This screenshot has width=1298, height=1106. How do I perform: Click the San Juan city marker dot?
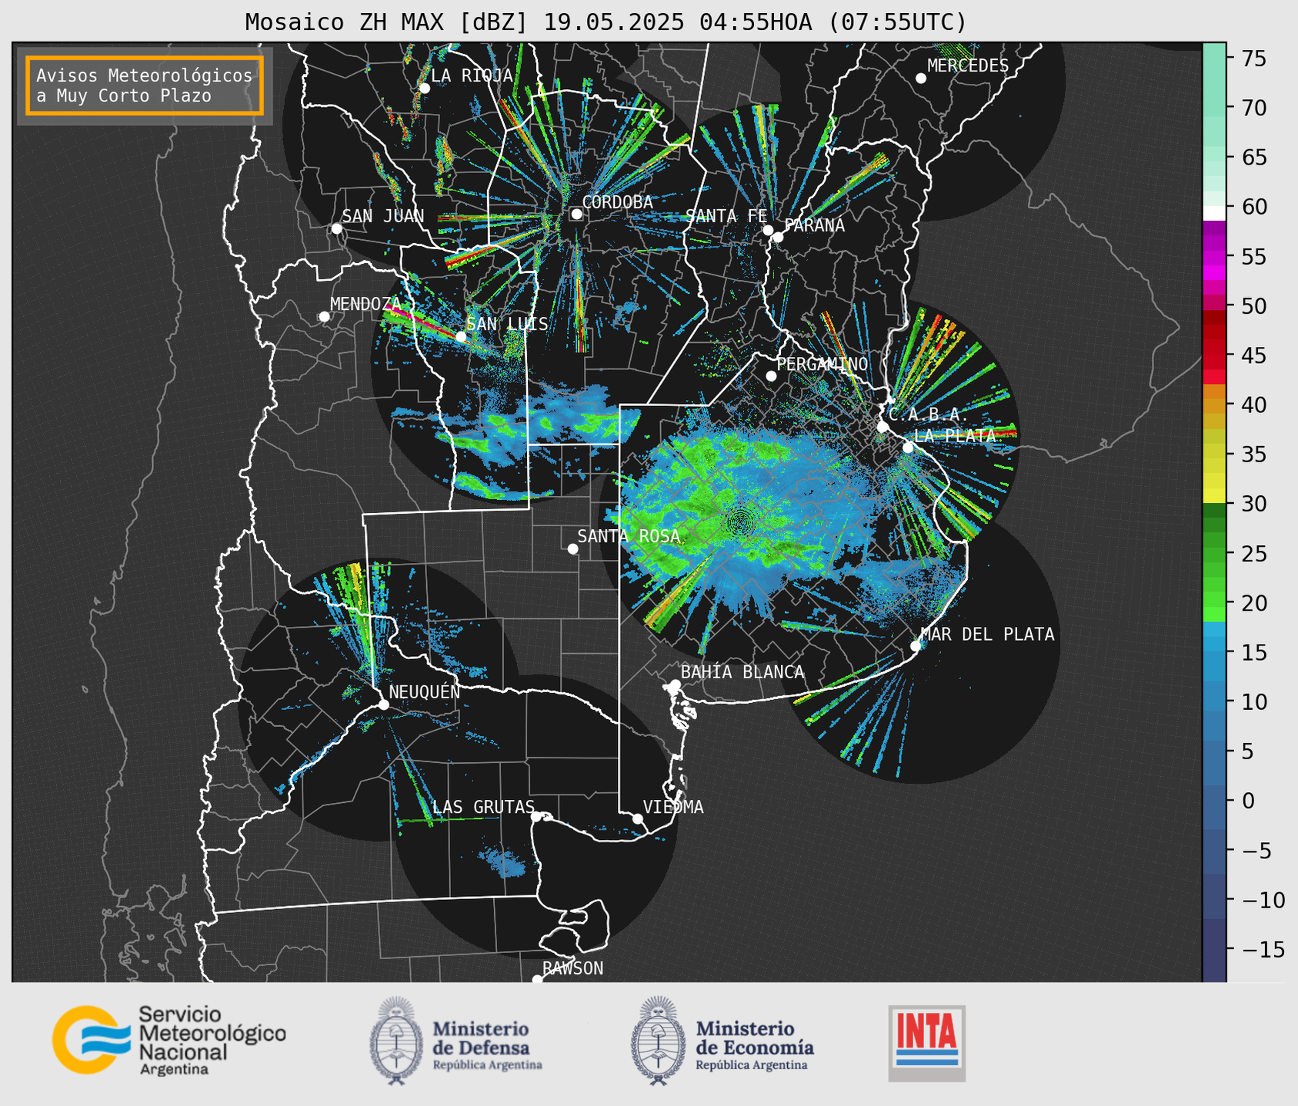coord(336,228)
